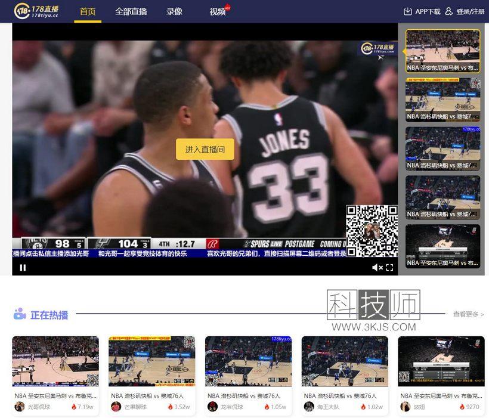This screenshot has height=418, width=489.
Task: Open the 视频 tab
Action: coord(218,11)
